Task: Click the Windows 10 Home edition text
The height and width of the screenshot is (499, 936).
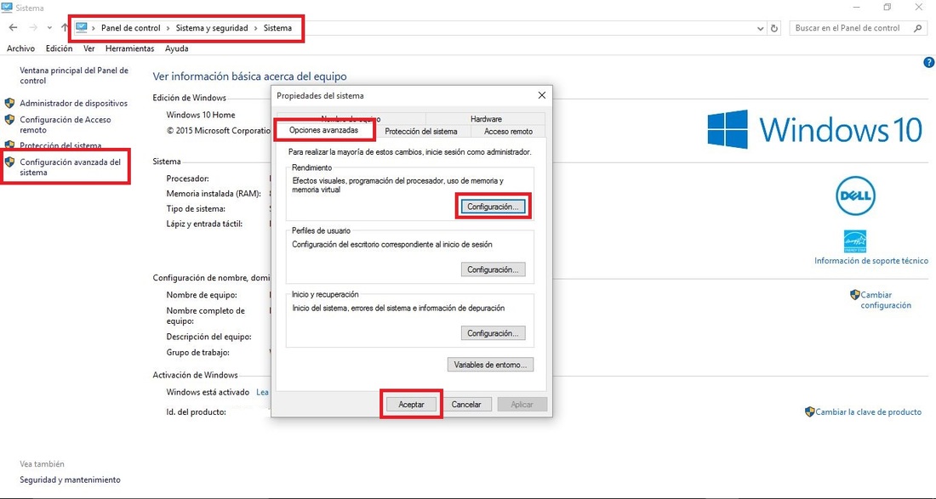Action: coord(201,115)
